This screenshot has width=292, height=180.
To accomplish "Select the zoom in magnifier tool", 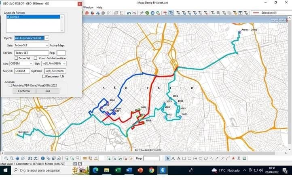I will (x=6, y=158).
